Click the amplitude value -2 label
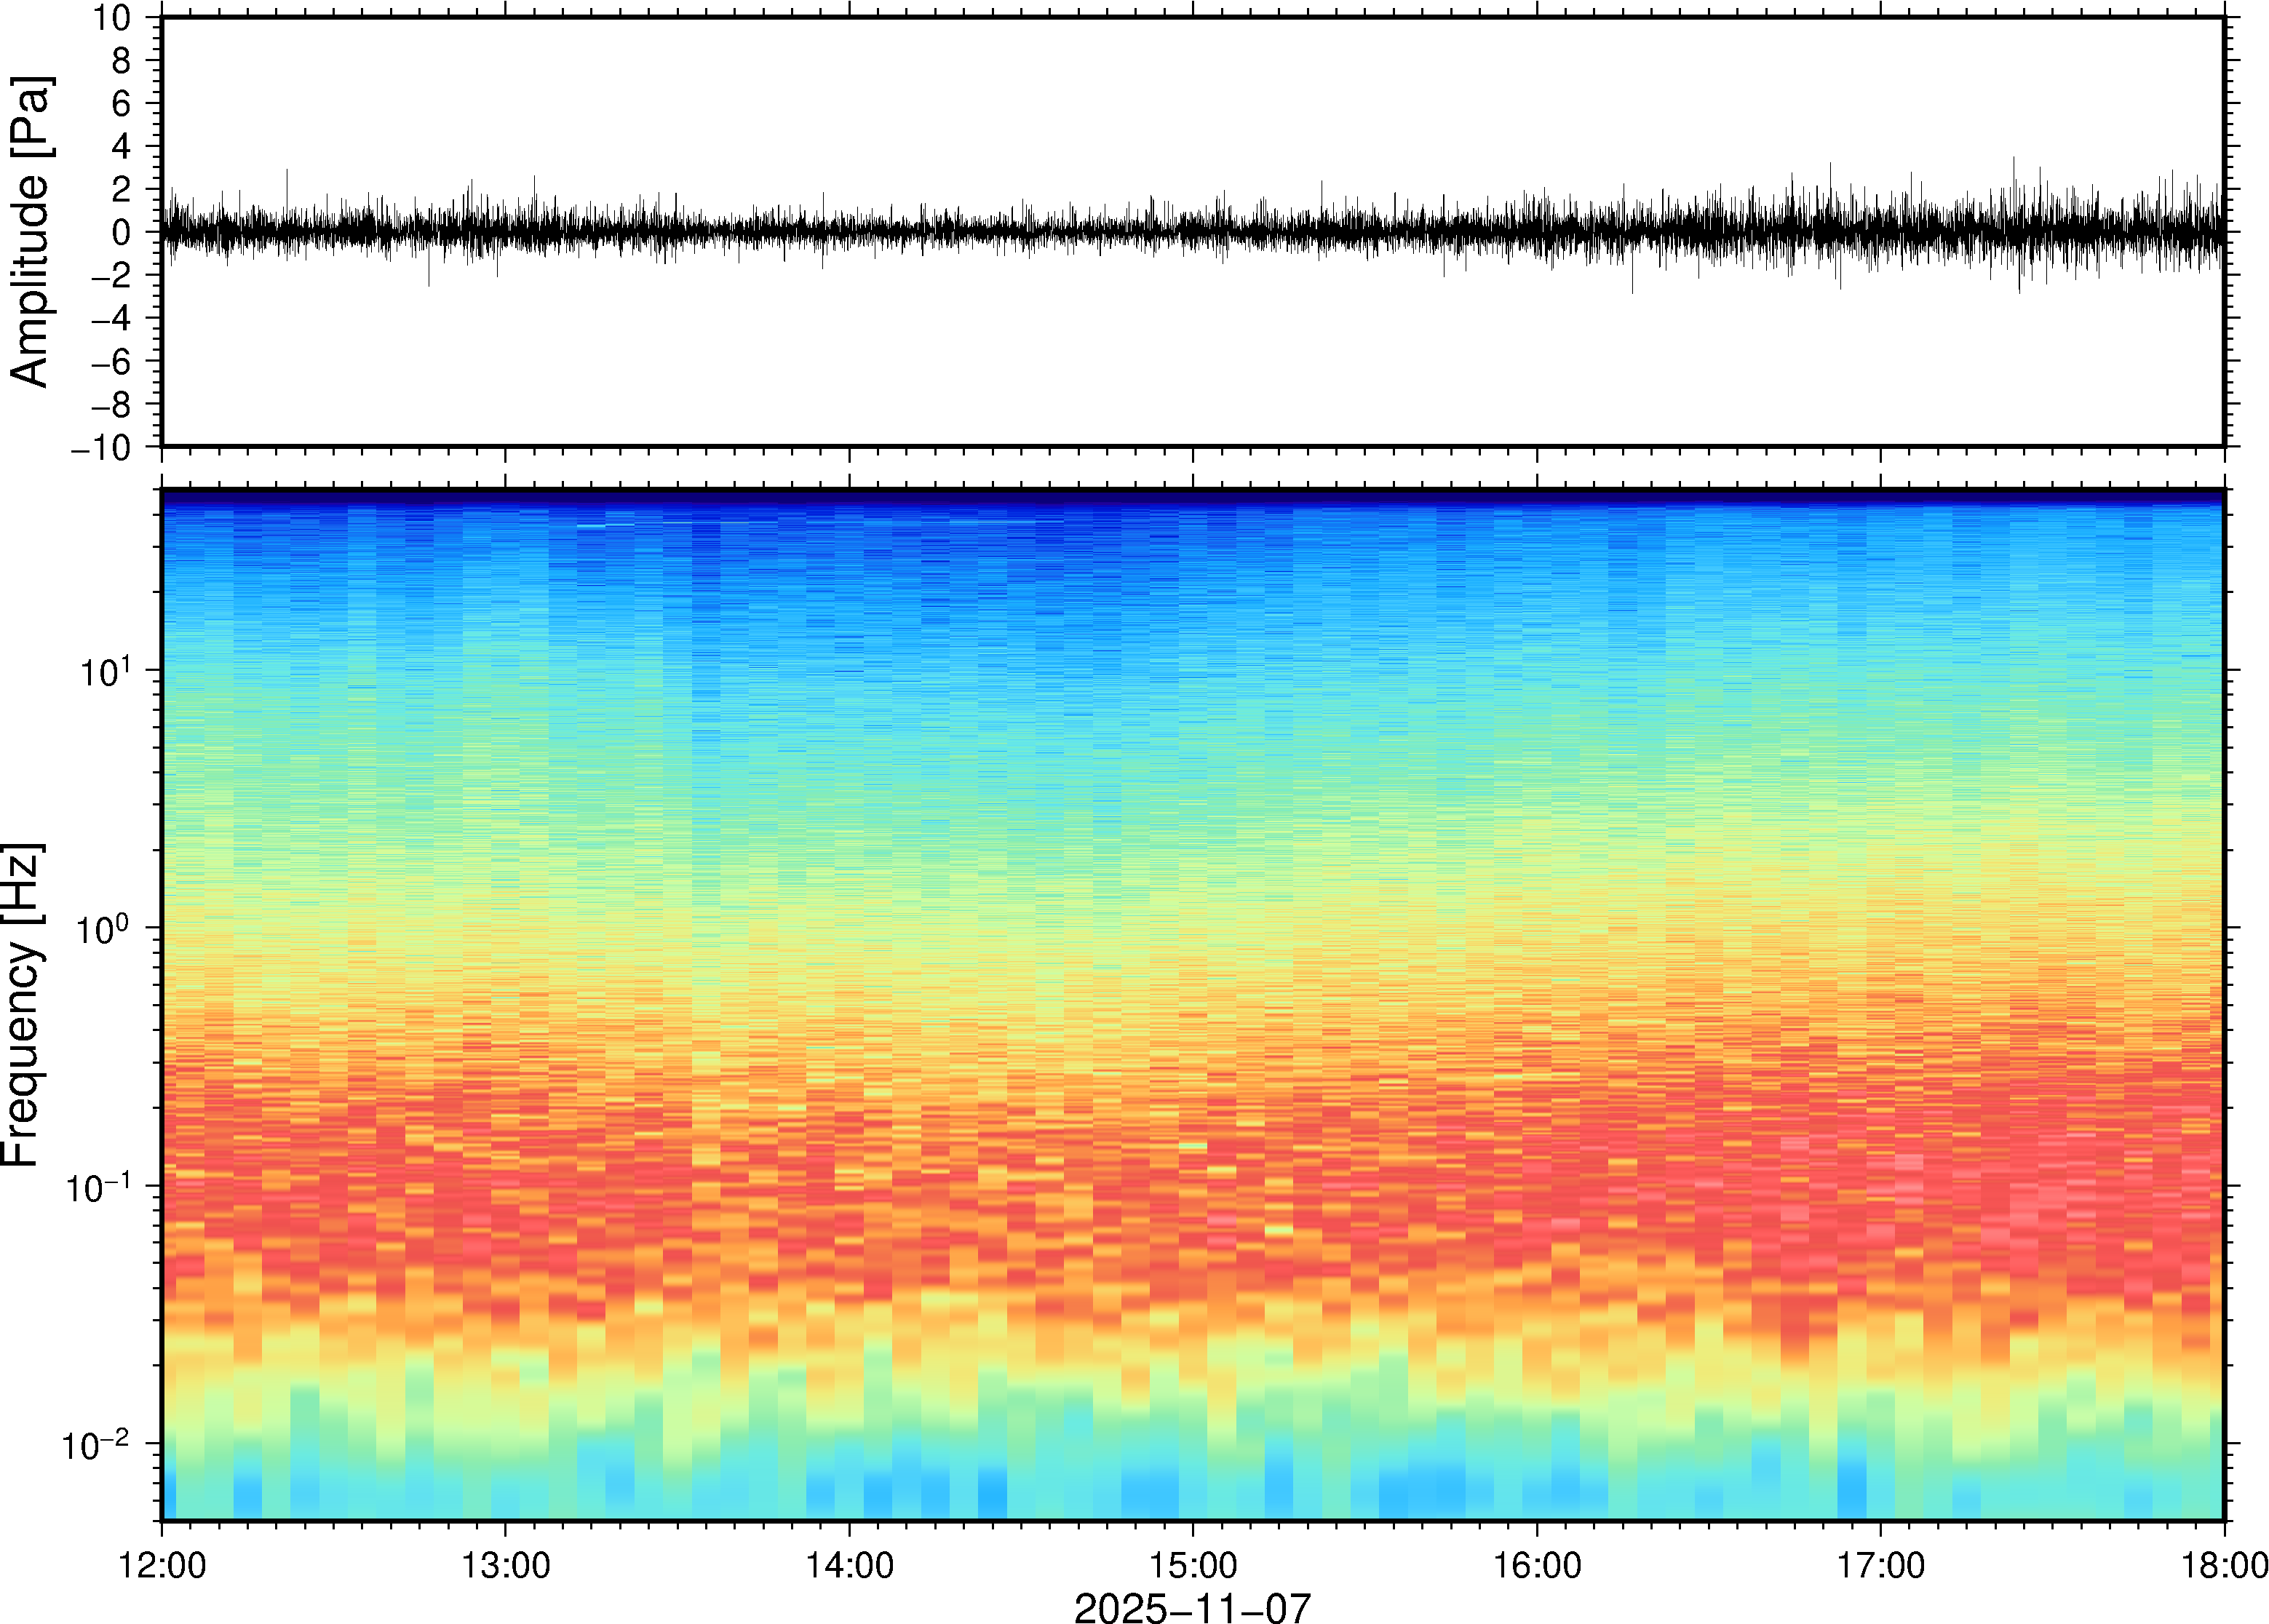The image size is (2269, 1624). point(110,276)
